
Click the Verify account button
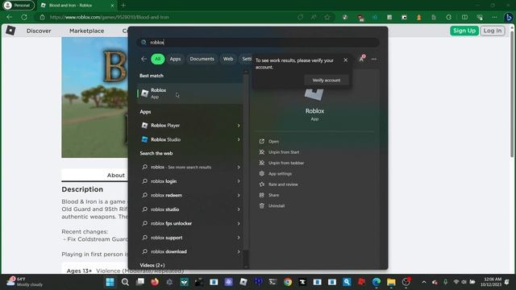click(x=326, y=81)
